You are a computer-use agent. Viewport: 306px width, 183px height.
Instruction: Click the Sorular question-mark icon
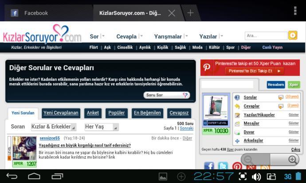click(237, 97)
